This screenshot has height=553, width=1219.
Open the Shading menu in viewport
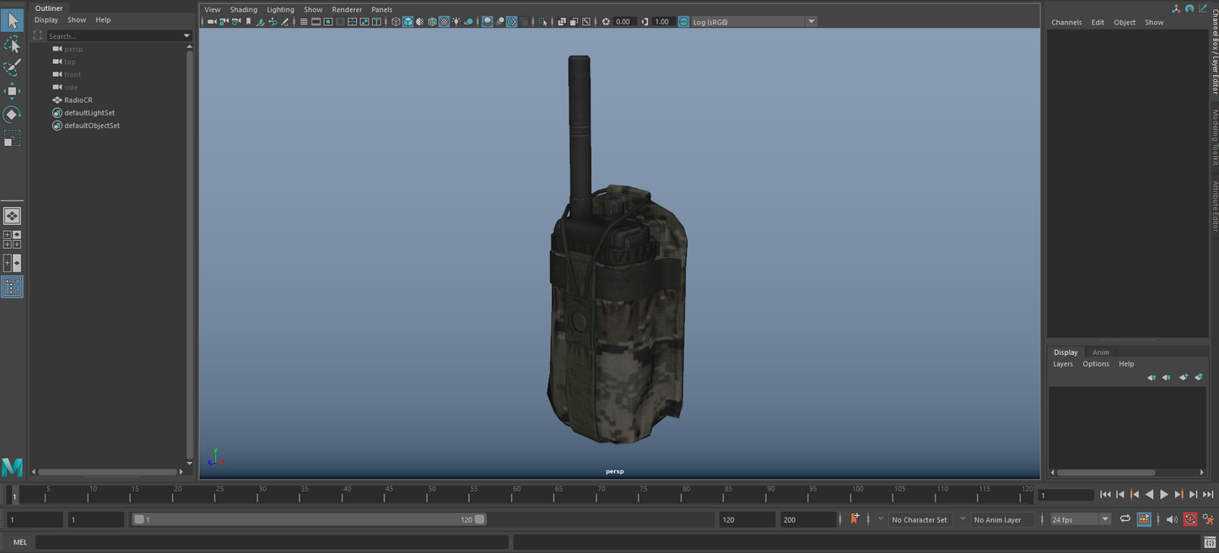(x=243, y=9)
